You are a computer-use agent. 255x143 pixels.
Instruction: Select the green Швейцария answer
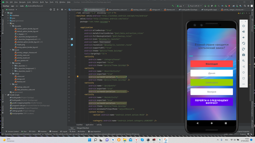click(212, 82)
